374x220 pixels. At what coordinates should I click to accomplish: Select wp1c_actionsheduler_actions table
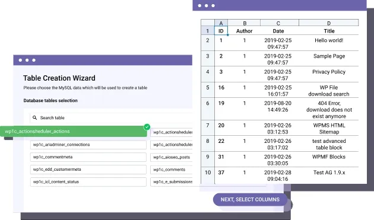(74, 131)
